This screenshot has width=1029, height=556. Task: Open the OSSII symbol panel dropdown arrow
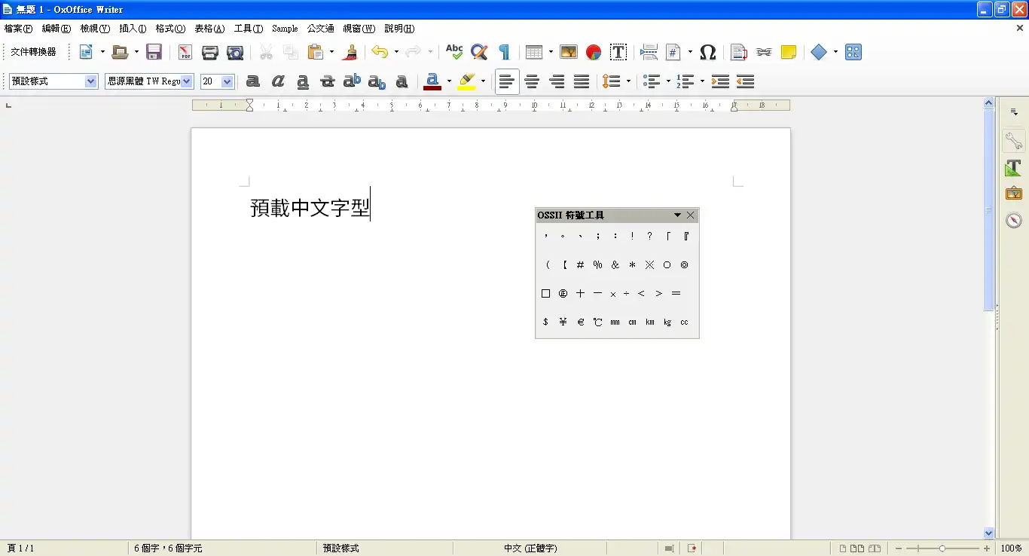[677, 215]
